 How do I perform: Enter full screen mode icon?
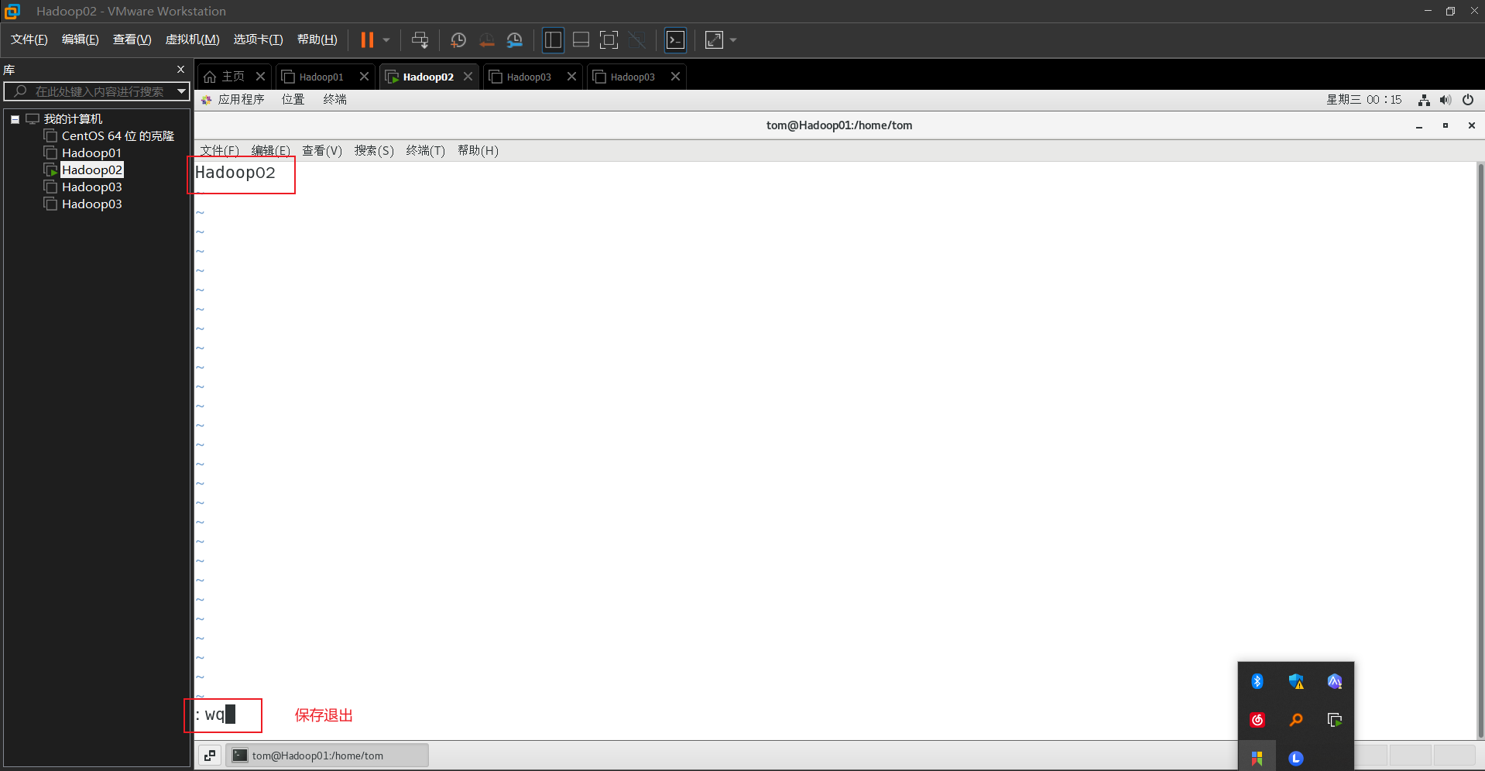609,40
